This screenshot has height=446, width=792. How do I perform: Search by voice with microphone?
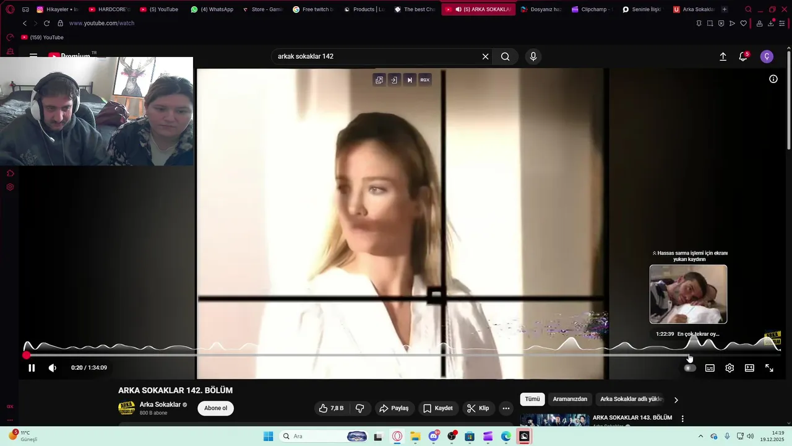pos(533,56)
